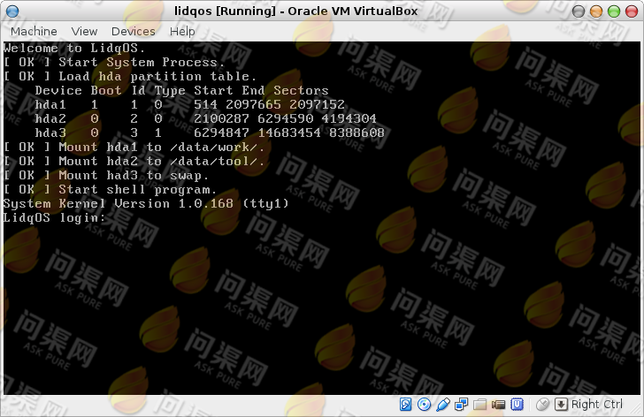Click the keyboard capture arrow icon
Viewport: 644px width, 417px height.
tap(561, 405)
